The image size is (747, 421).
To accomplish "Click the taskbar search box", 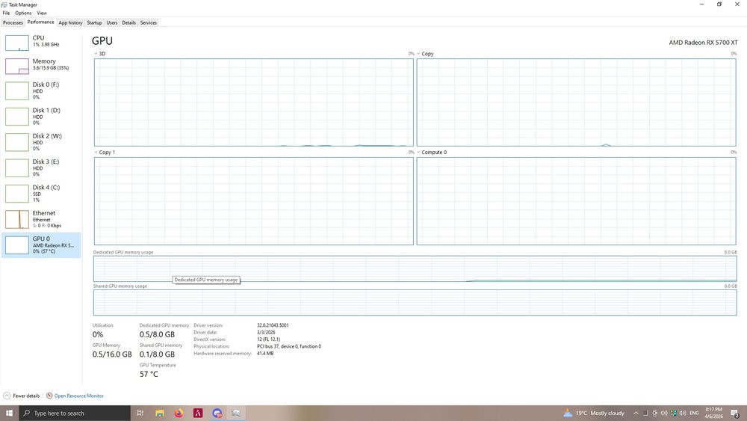I will (74, 413).
